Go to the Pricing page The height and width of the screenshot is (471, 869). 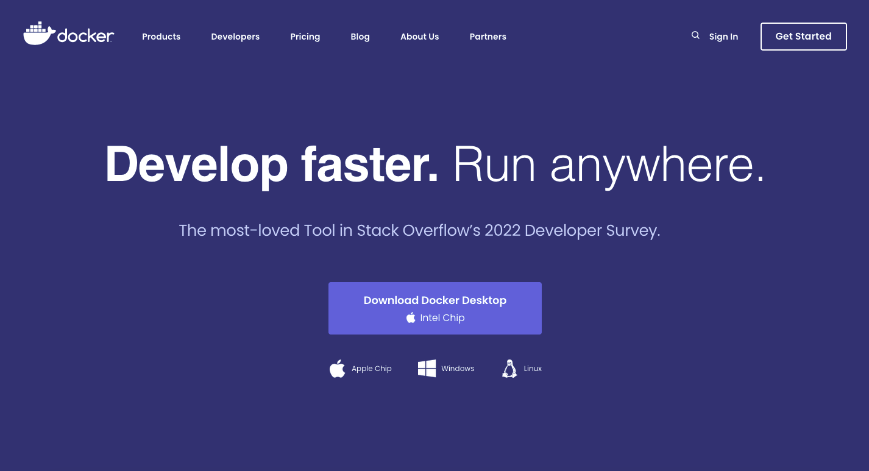pyautogui.click(x=305, y=37)
